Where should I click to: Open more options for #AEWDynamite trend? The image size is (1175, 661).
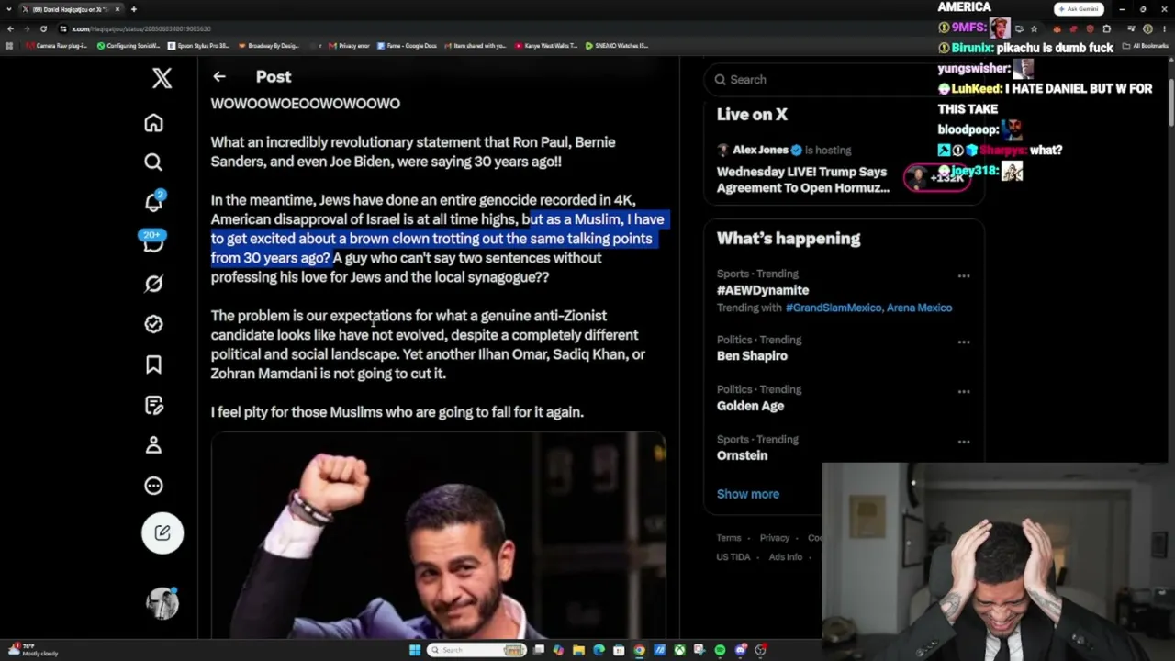(x=964, y=275)
